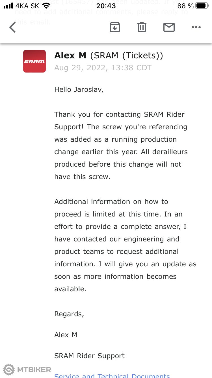
Task: Tap the red SRAM sender avatar
Action: tap(34, 61)
